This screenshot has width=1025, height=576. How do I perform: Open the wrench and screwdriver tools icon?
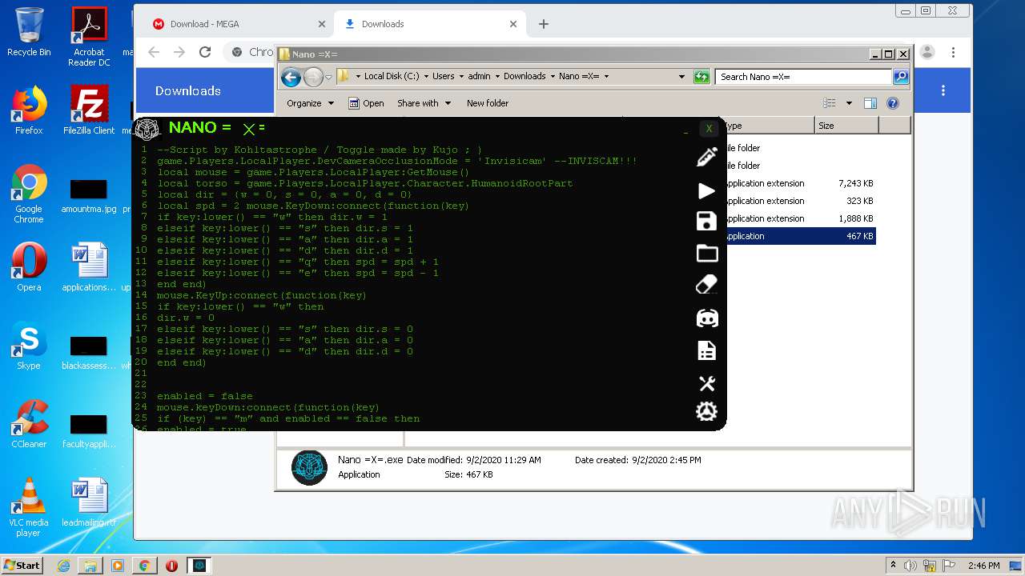click(706, 383)
